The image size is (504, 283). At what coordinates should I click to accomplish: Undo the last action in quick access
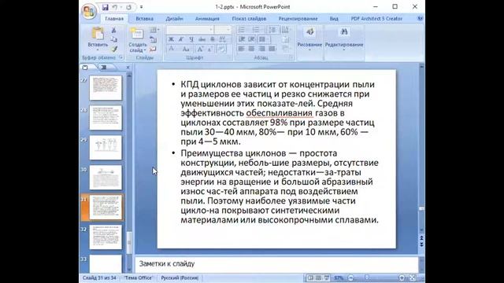(x=115, y=7)
